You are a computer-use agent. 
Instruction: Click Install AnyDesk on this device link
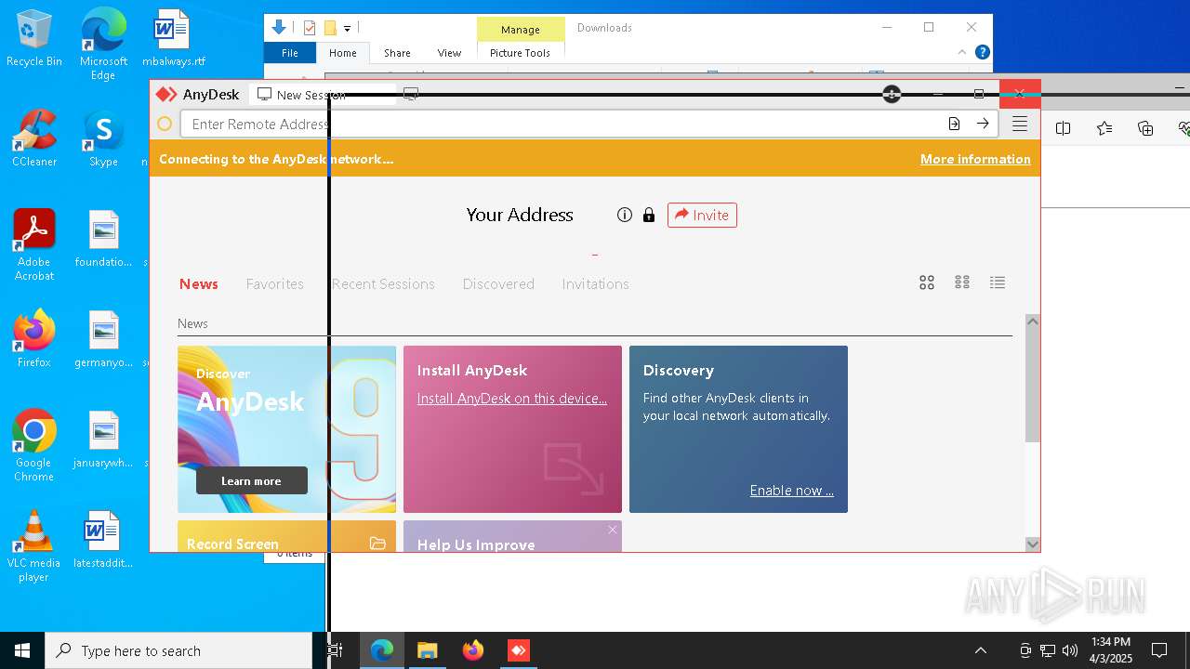(x=511, y=398)
